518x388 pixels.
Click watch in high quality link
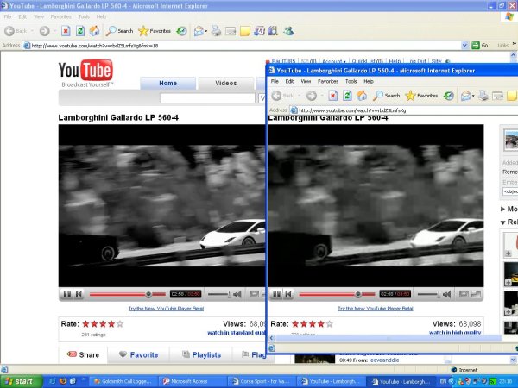455,332
